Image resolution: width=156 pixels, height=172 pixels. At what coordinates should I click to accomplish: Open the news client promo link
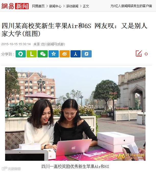click(131, 6)
